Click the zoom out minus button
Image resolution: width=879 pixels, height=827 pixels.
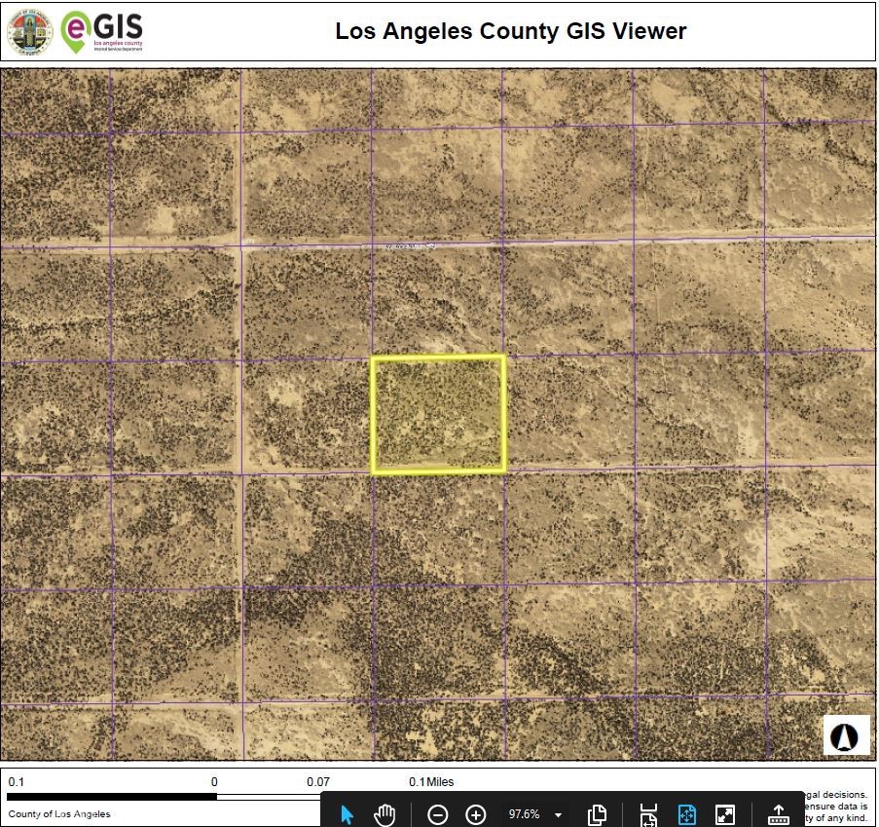[438, 814]
